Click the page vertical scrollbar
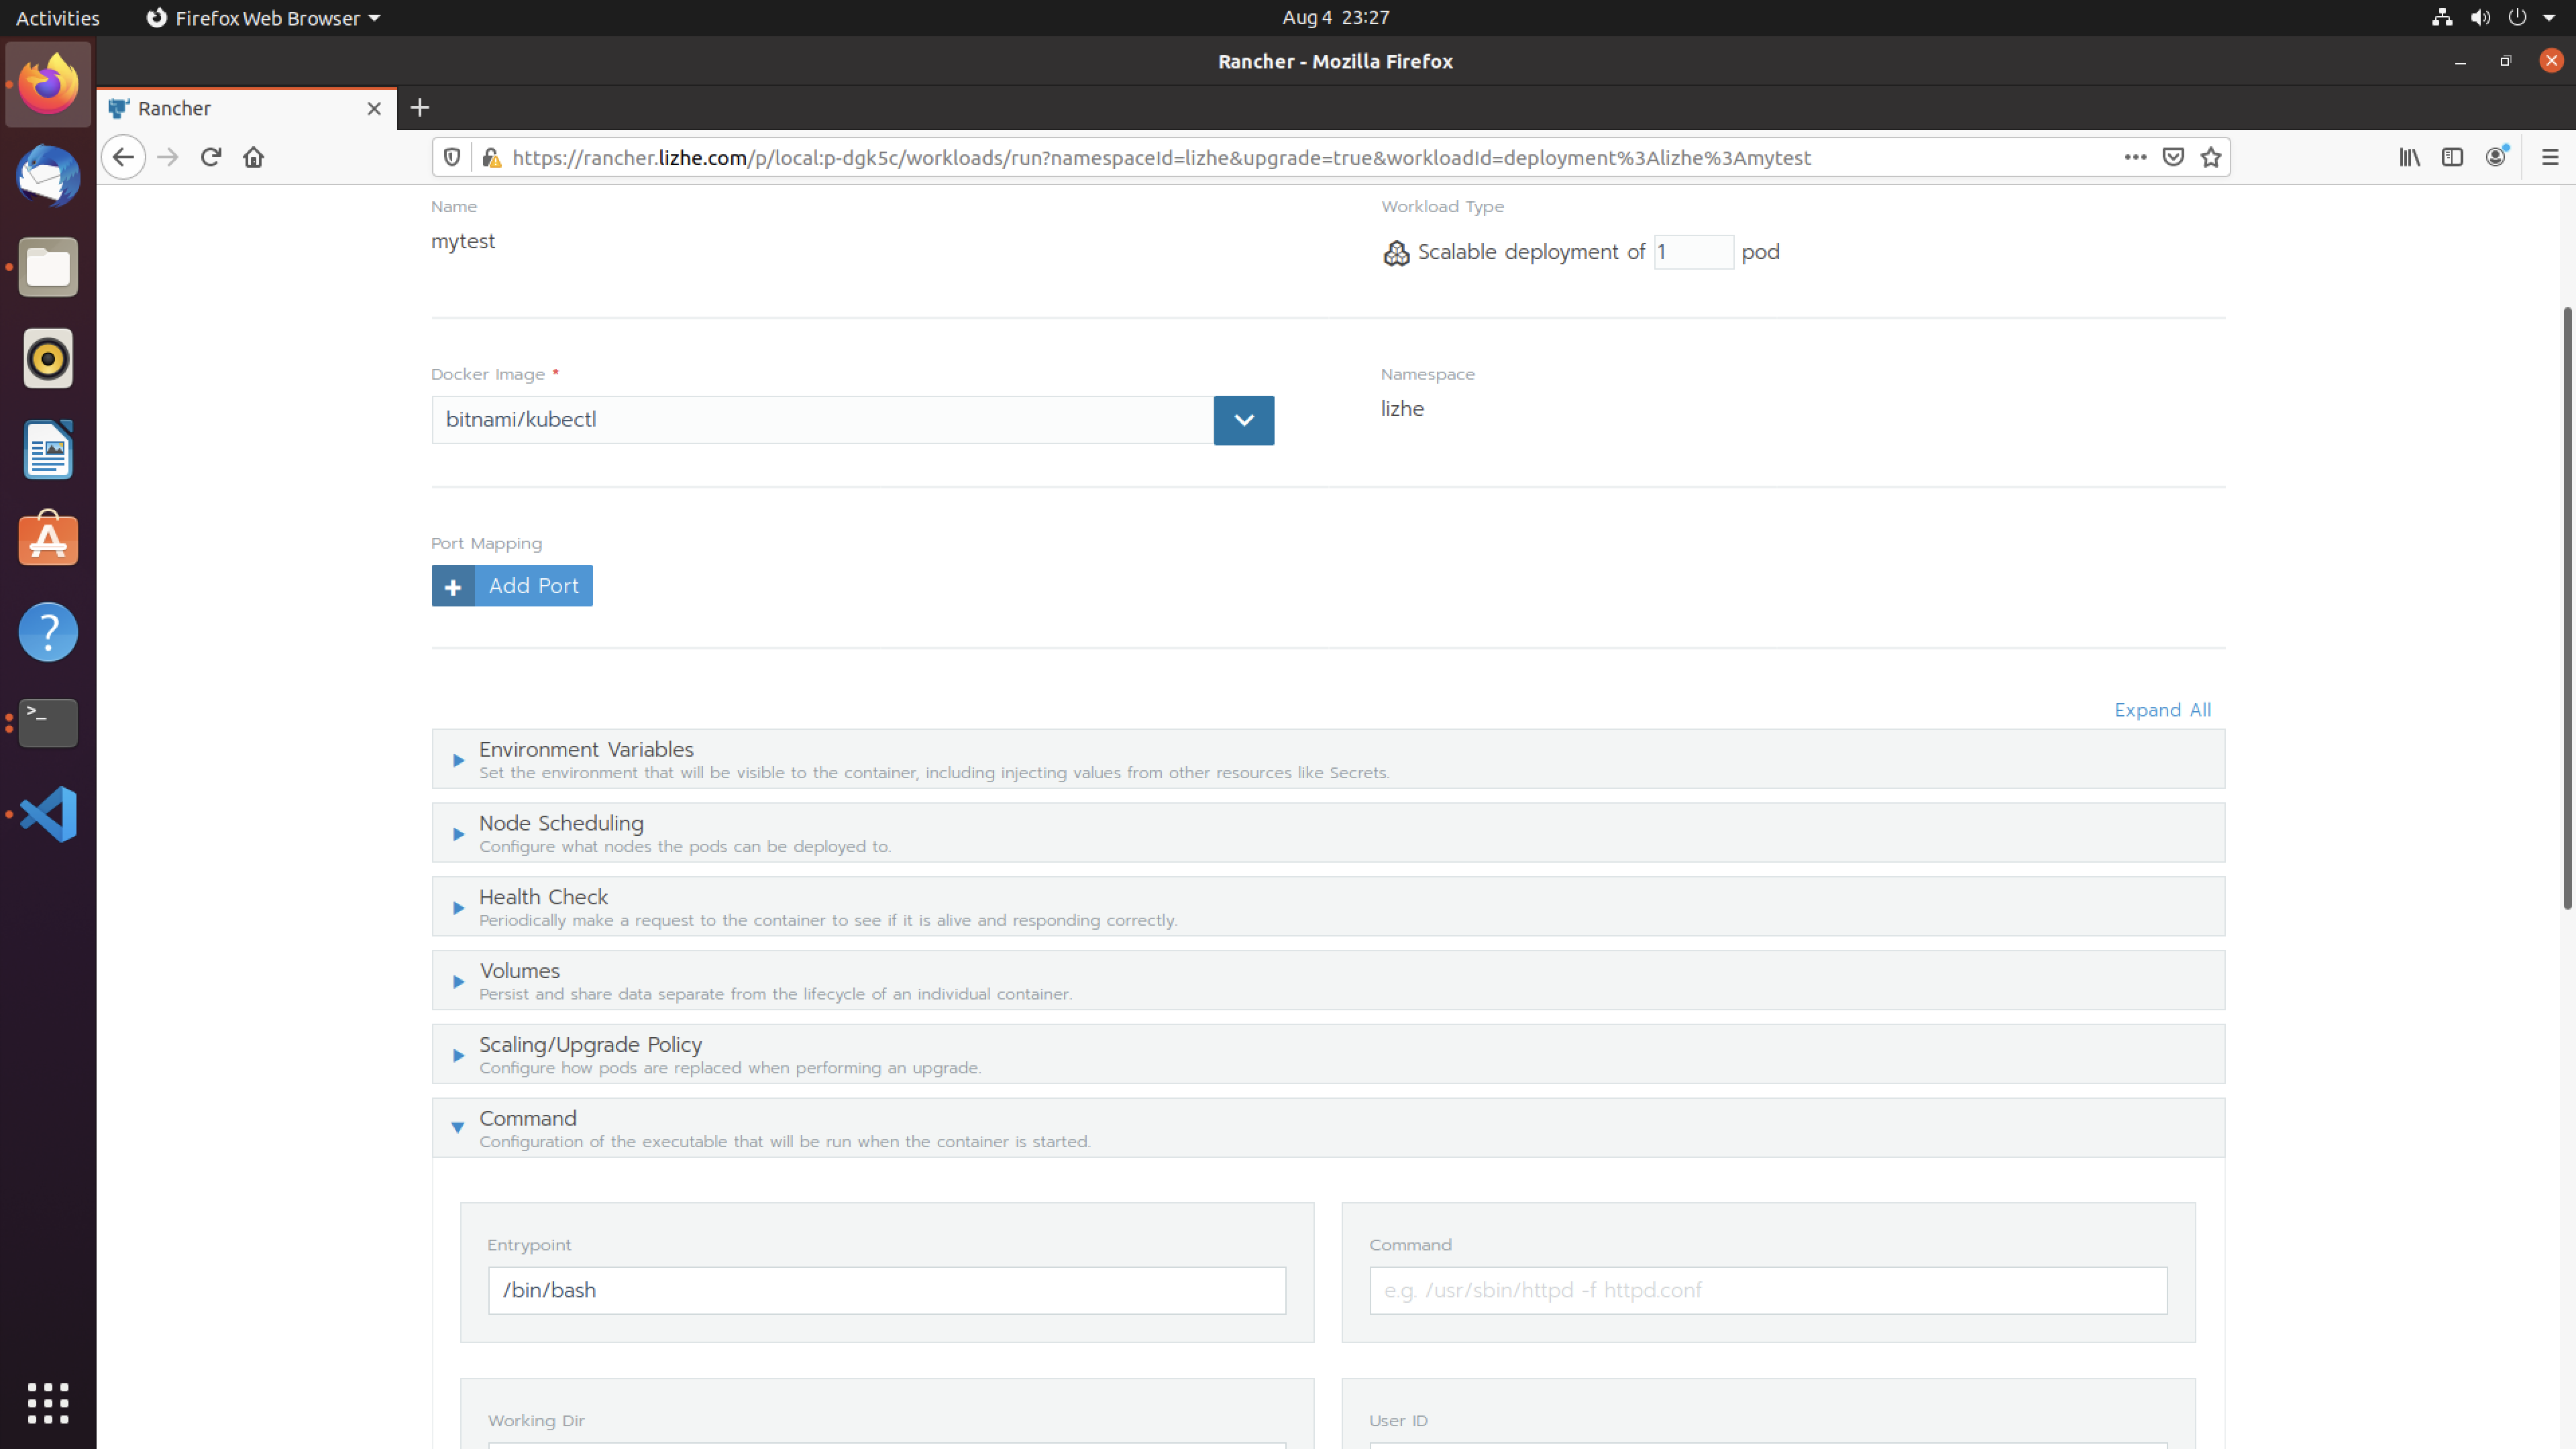This screenshot has height=1449, width=2576. 2567,608
